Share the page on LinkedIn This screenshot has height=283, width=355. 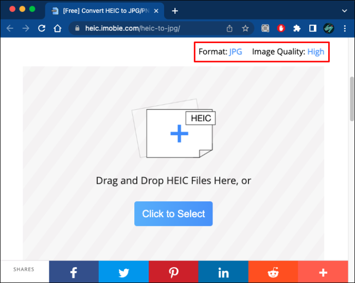point(223,272)
